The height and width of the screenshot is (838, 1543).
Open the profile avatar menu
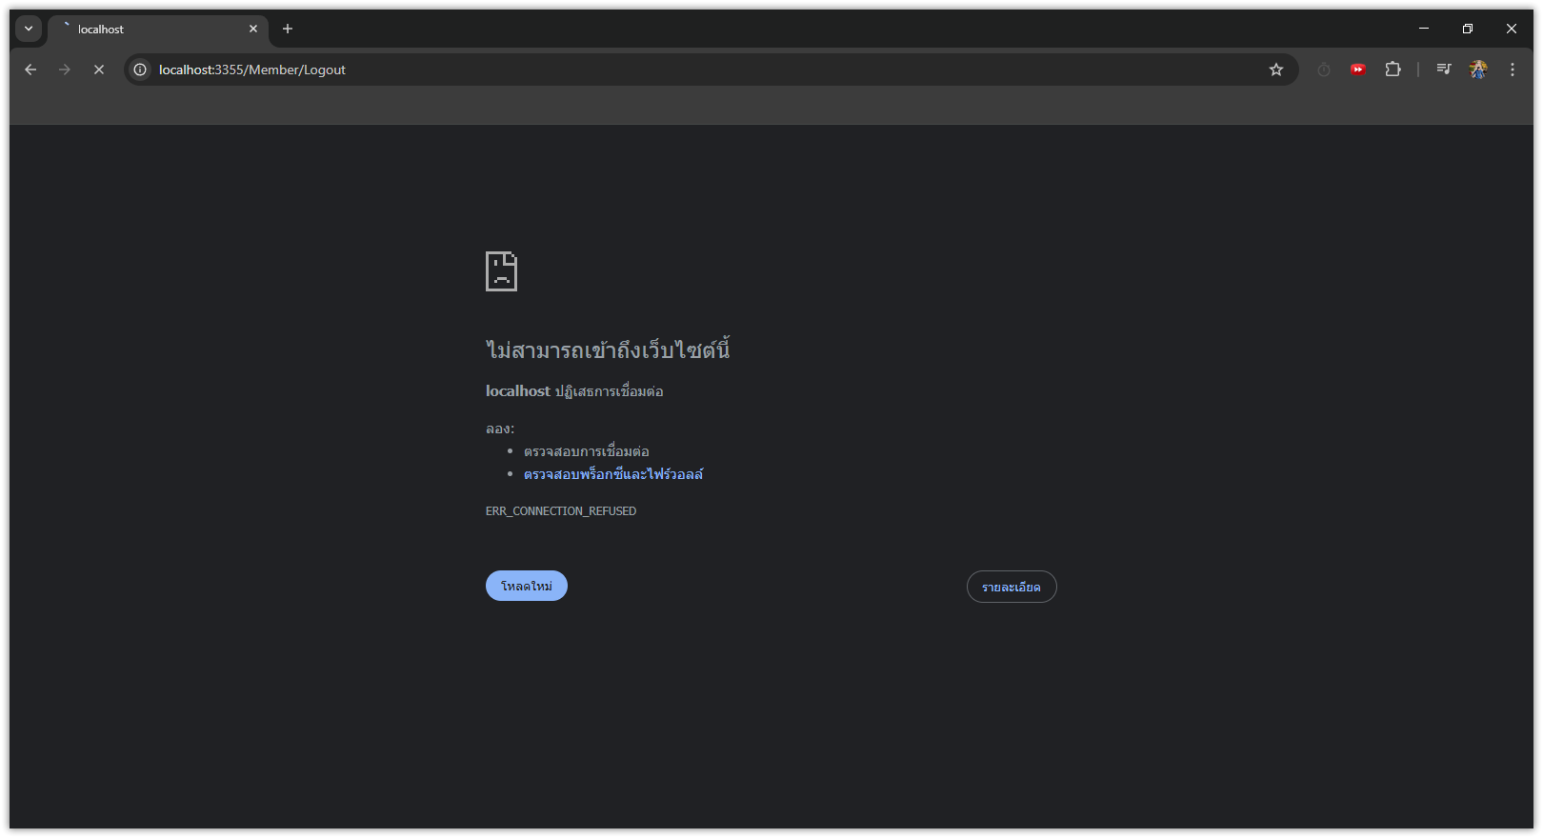(1478, 70)
